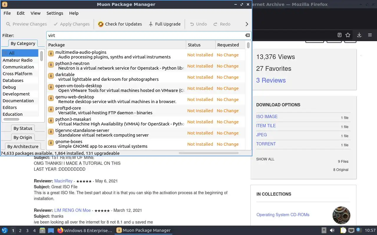Click the package icon of qemu-web-desktop
Viewport: 377px width, 235px height.
click(51, 98)
